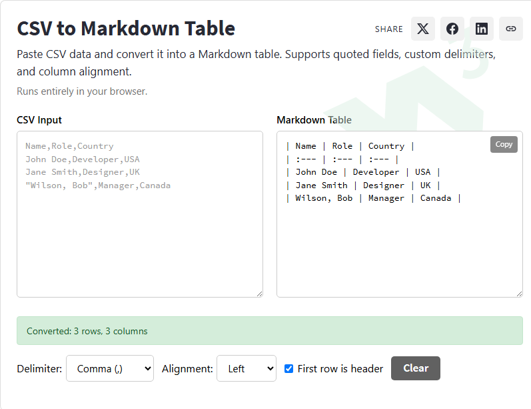
Task: Click the description starting 'Paste CSV data and convert'
Action: pyautogui.click(x=257, y=63)
